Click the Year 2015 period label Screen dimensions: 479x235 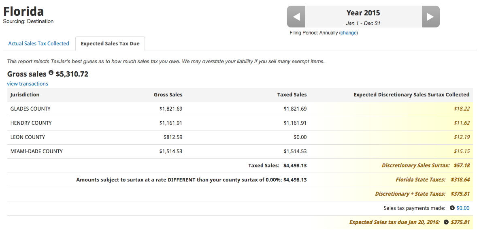[x=363, y=13]
